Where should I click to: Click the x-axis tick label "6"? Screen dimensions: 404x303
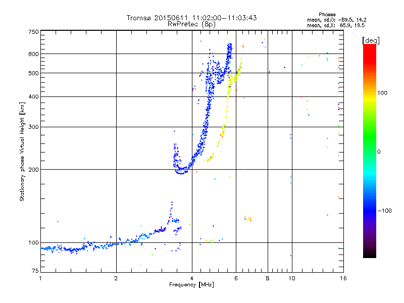(x=236, y=278)
